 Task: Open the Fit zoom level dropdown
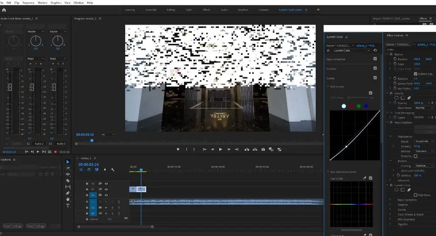(x=108, y=135)
